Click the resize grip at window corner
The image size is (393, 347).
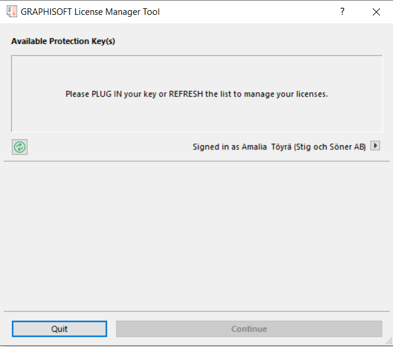click(388, 342)
